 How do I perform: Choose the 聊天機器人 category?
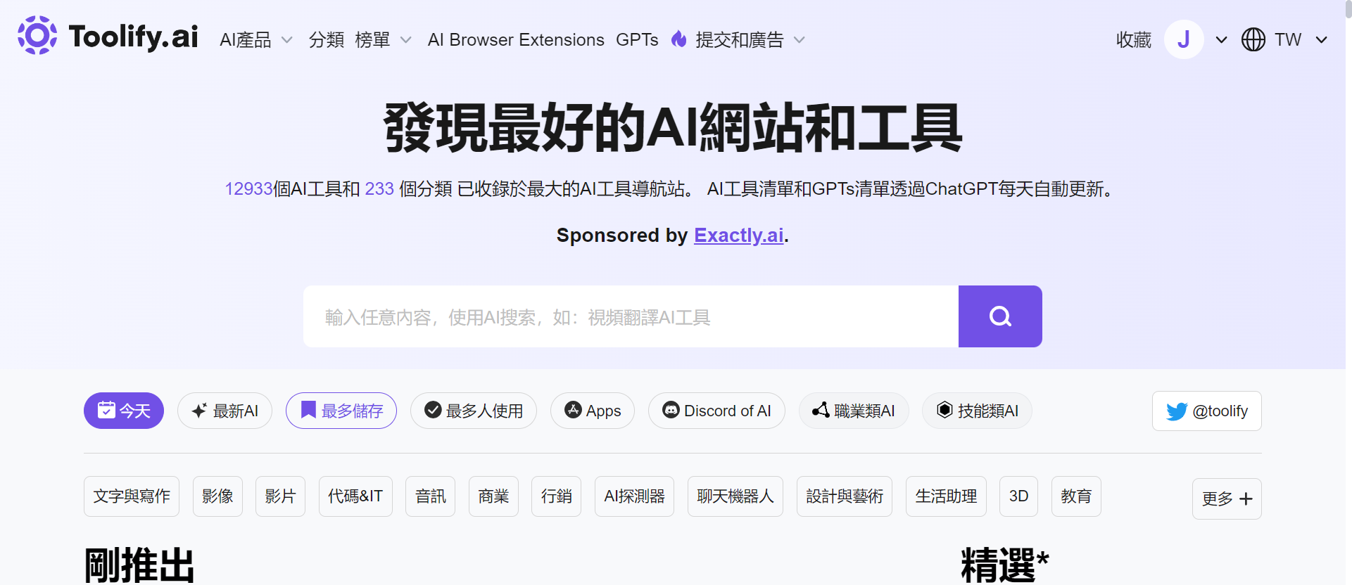735,496
